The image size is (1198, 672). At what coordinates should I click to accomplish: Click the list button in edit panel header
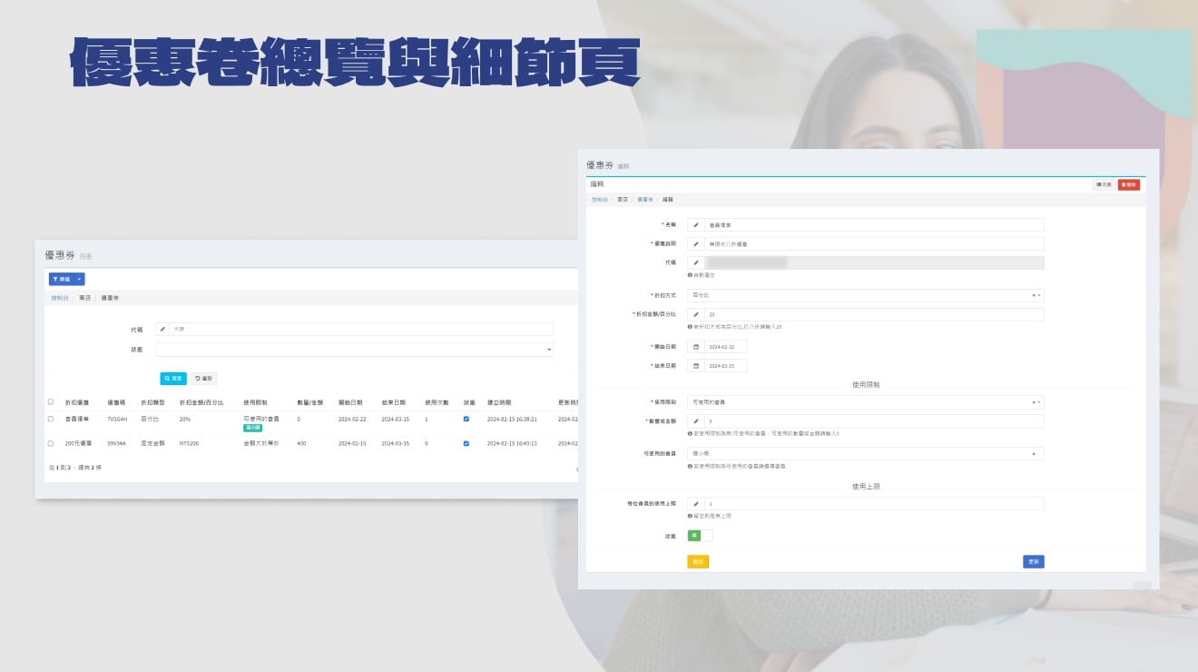point(1105,184)
